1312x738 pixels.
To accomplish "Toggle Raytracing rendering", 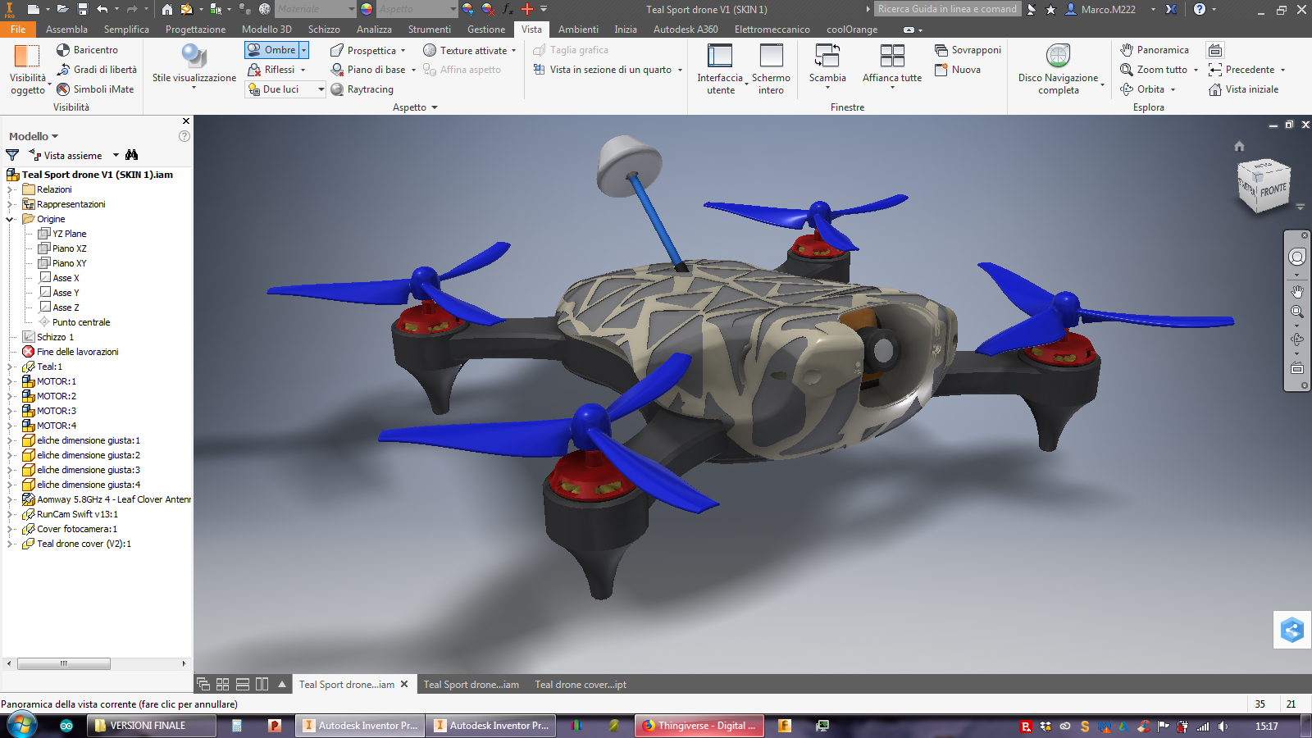I will [x=362, y=89].
